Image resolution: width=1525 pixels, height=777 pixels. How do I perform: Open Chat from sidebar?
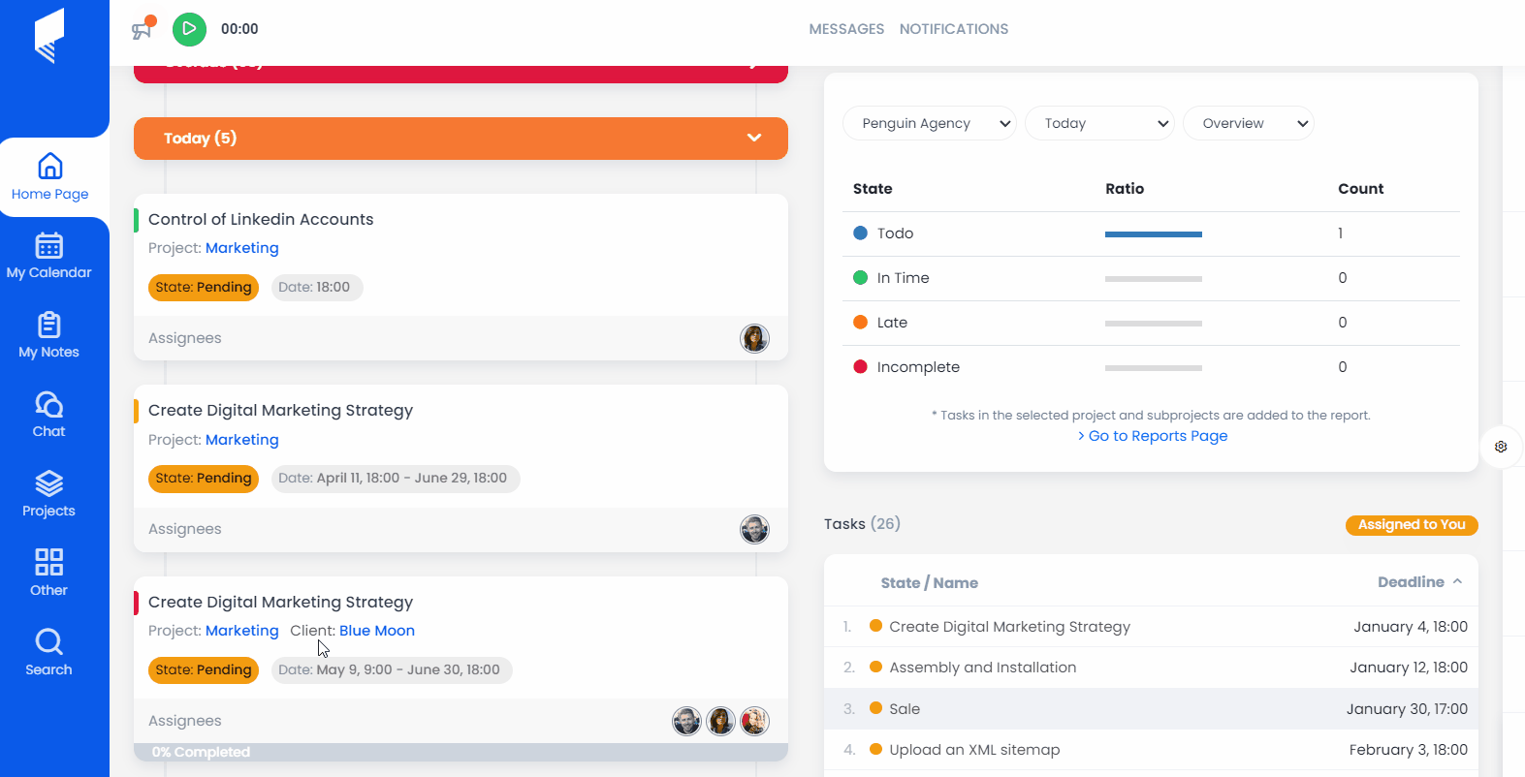(49, 416)
